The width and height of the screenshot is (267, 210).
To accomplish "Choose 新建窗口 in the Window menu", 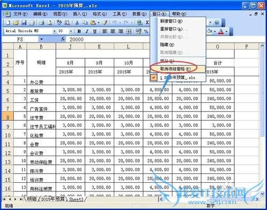I will [178, 21].
